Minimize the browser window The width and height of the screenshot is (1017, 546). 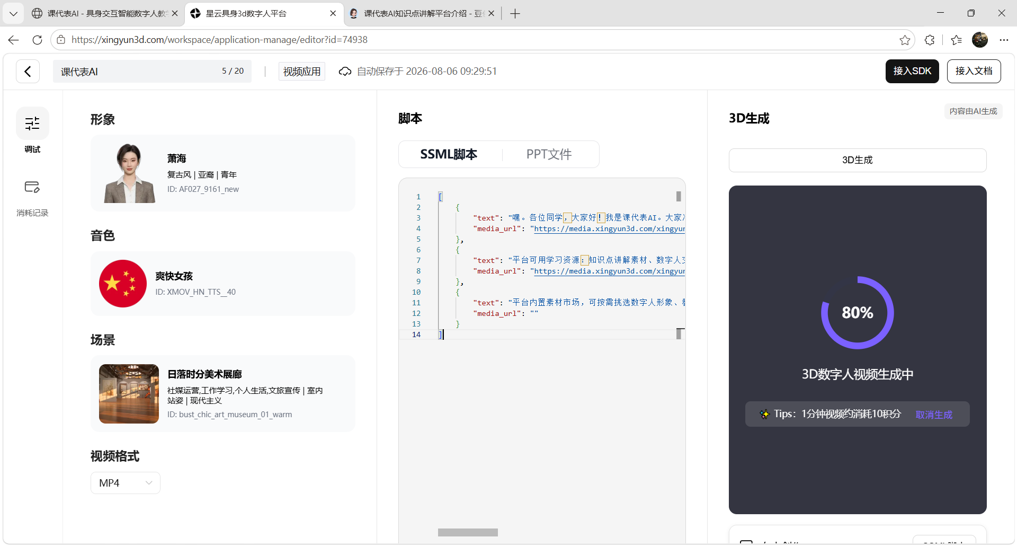[x=941, y=13]
